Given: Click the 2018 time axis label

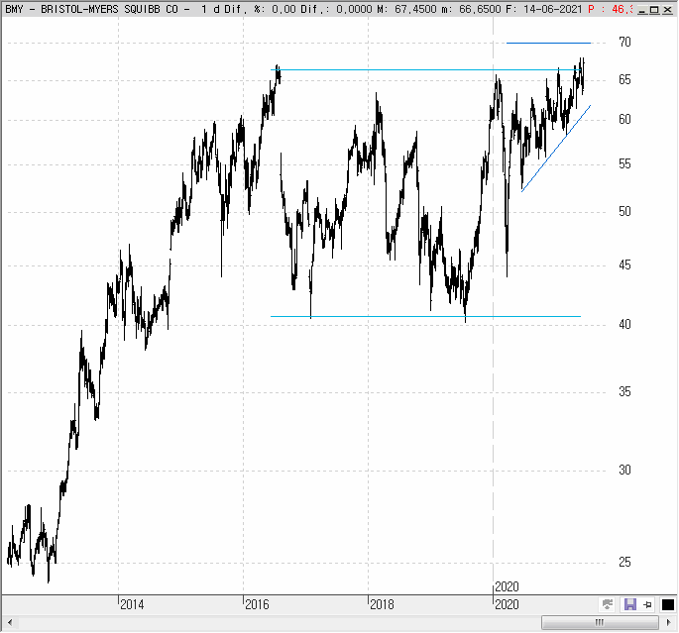Looking at the screenshot, I should (382, 604).
